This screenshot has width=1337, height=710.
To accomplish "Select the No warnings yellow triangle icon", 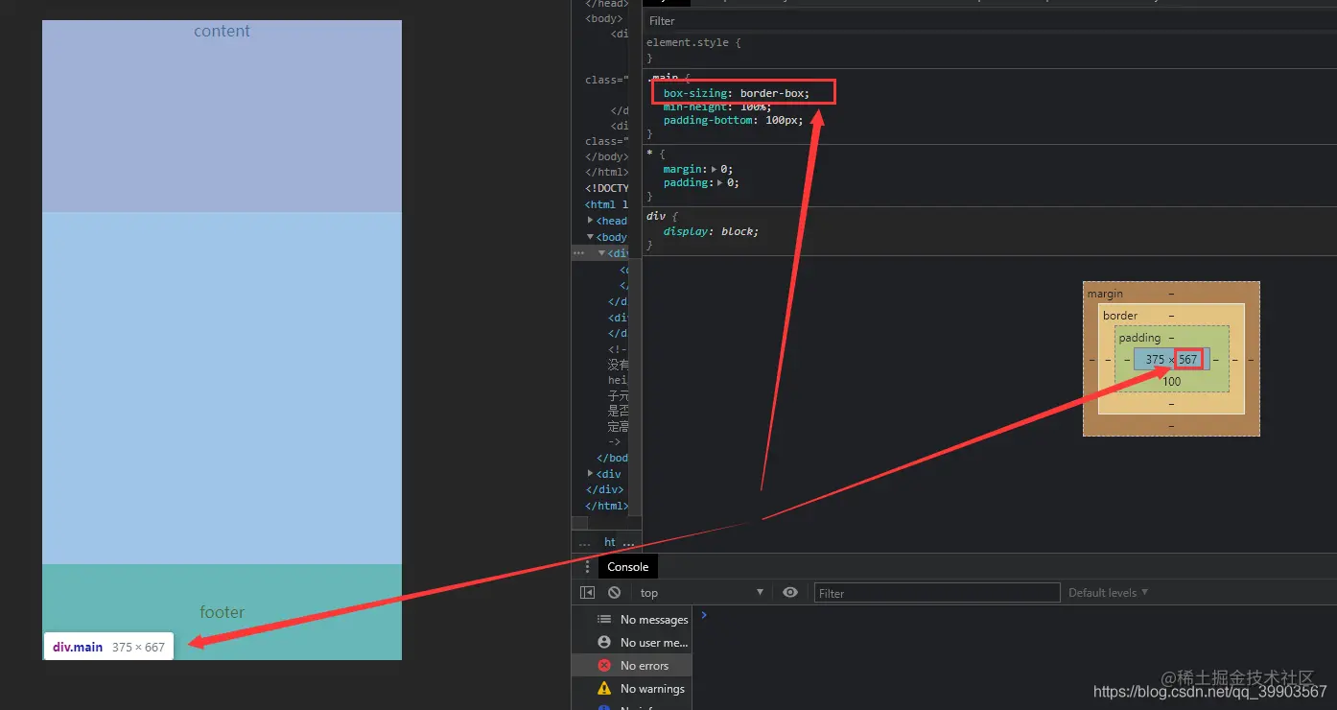I will 604,689.
